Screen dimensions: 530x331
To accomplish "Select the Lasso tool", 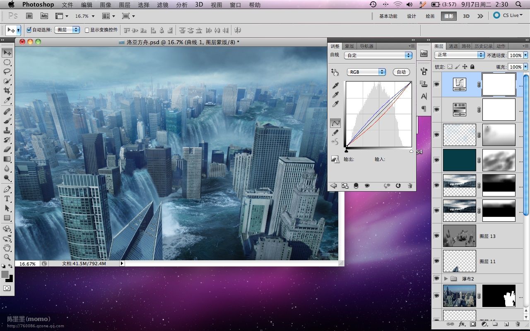I will click(x=7, y=72).
